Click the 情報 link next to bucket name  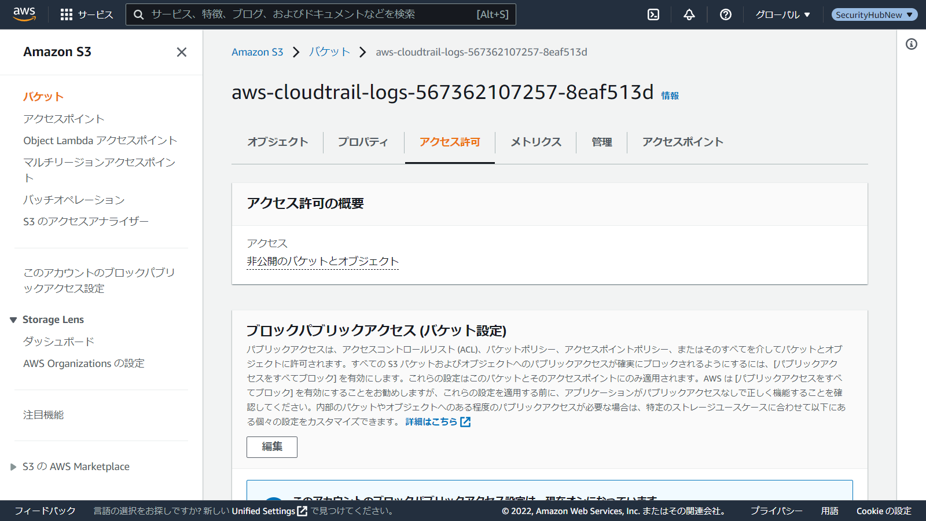(x=670, y=96)
